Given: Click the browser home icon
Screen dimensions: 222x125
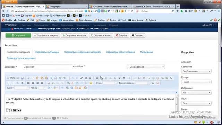Looking at the screenshot, I should (186, 11).
